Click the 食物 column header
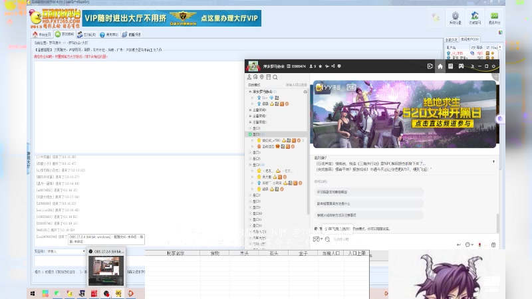Viewport: 532px width, 299px height. click(x=215, y=253)
